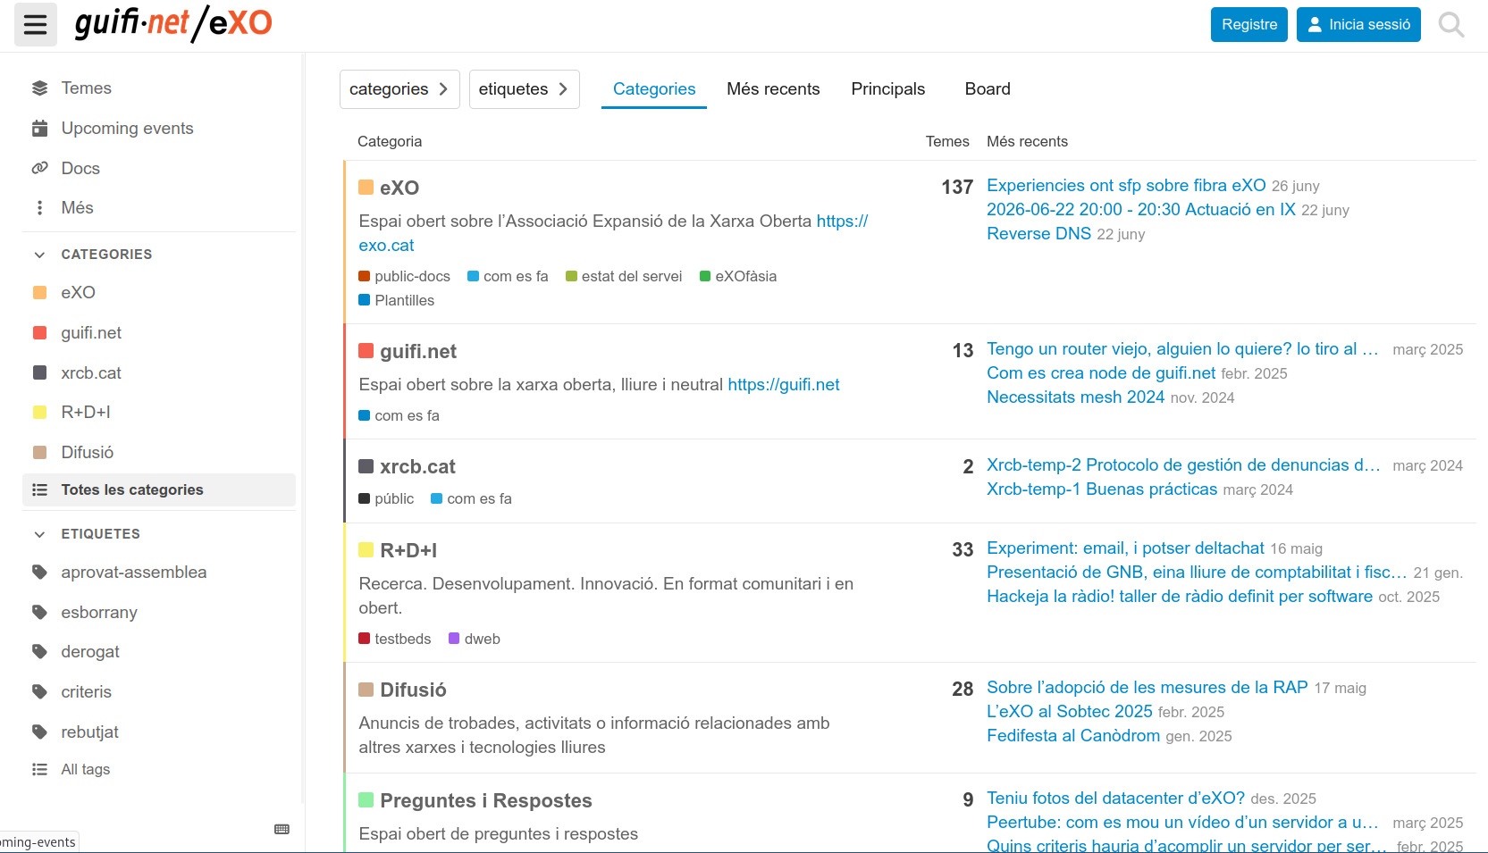Open the eXOfàsia subcategory
The width and height of the screenshot is (1488, 853).
tap(738, 277)
